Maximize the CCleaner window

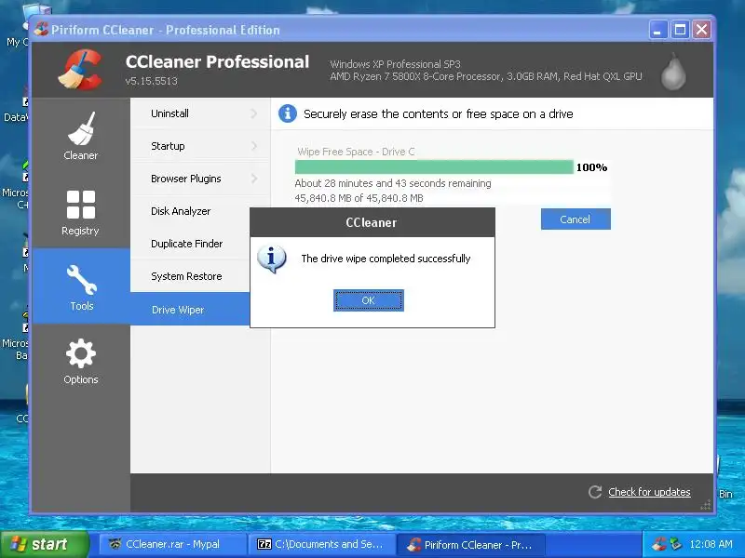pos(680,30)
